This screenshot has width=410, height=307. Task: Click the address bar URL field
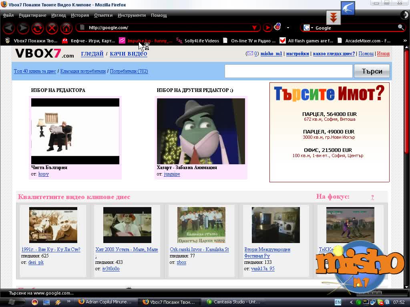(x=167, y=28)
